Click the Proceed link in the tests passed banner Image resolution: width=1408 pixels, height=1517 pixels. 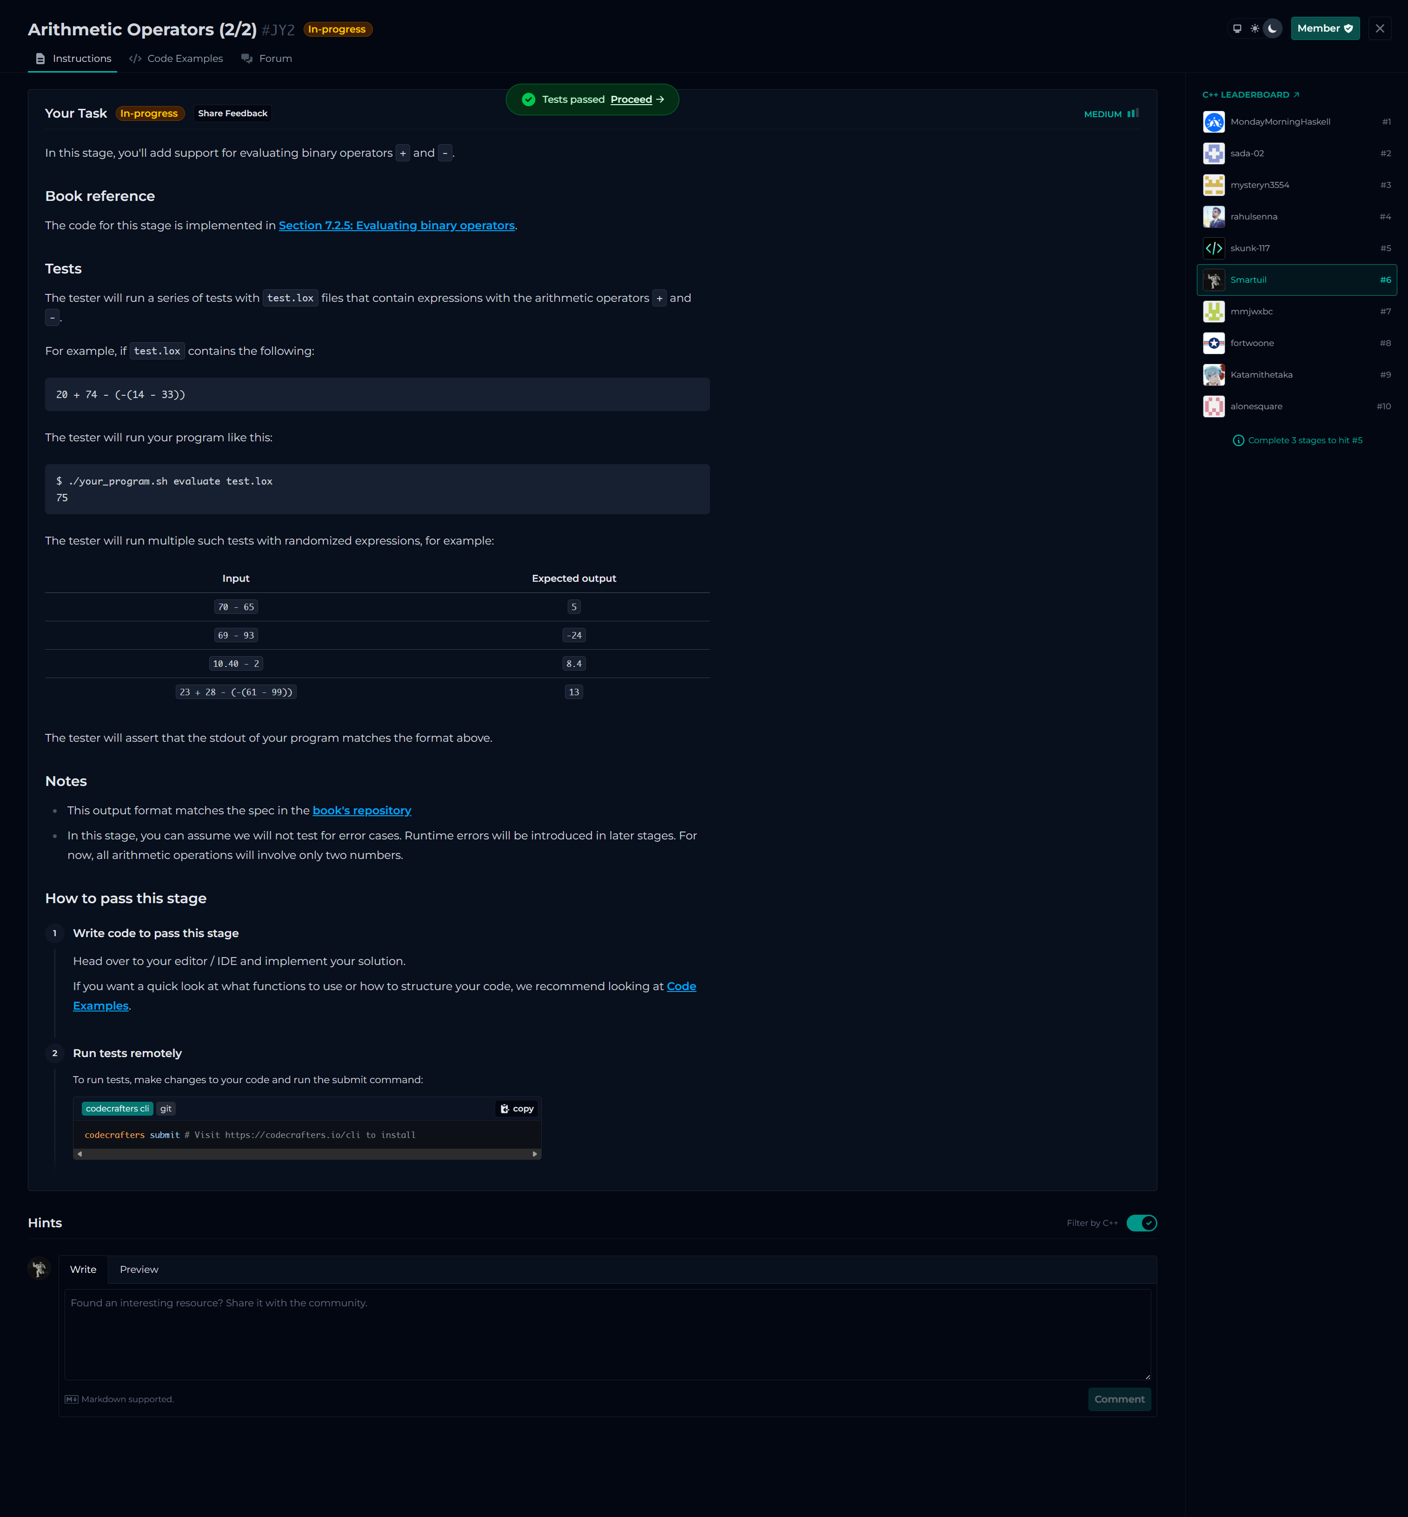631,100
